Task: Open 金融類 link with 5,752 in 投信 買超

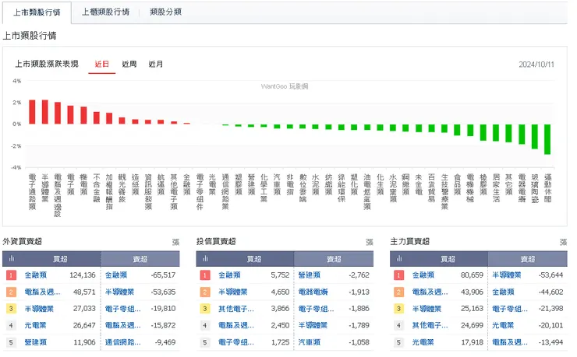Action: pos(229,275)
